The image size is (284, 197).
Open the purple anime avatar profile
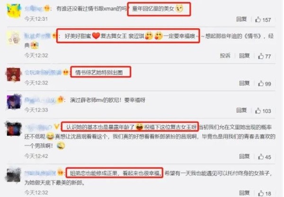click(x=14, y=102)
